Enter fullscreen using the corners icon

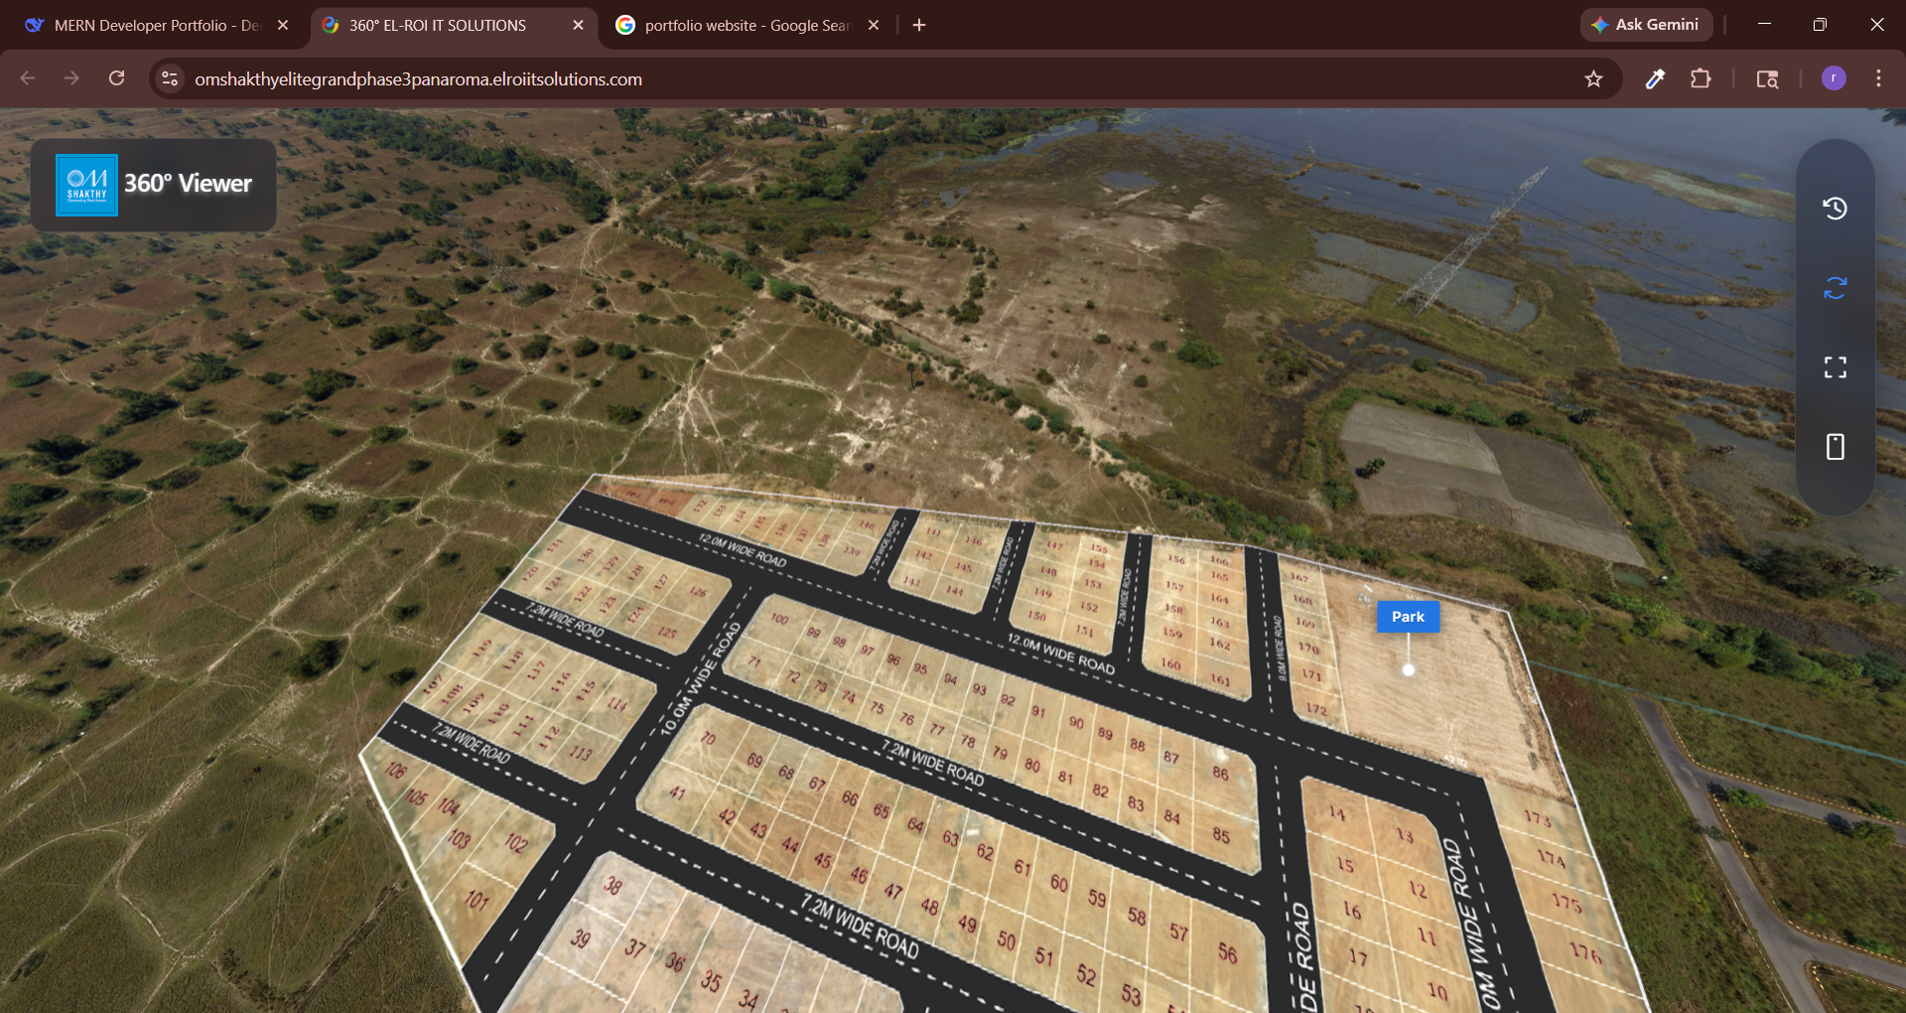[x=1835, y=367]
